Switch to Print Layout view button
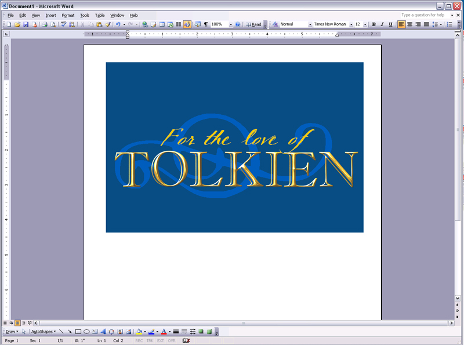This screenshot has width=464, height=345. tap(17, 323)
